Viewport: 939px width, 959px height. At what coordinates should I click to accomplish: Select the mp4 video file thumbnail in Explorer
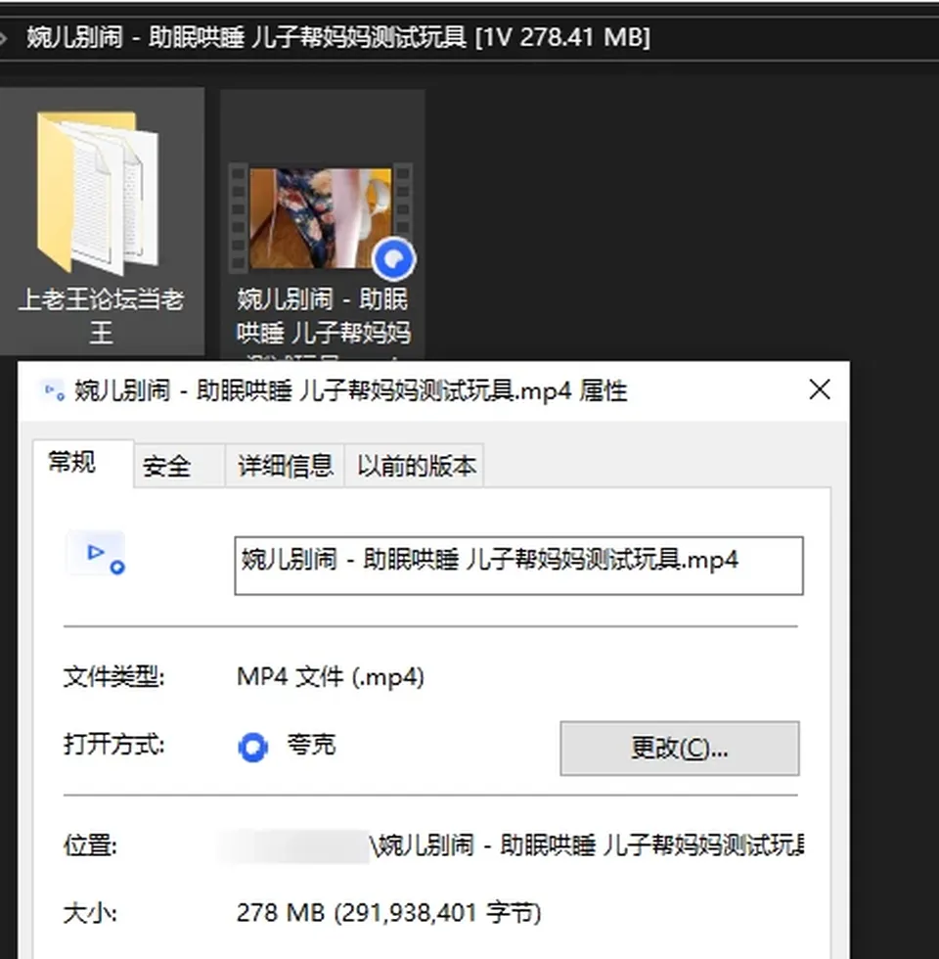coord(322,217)
